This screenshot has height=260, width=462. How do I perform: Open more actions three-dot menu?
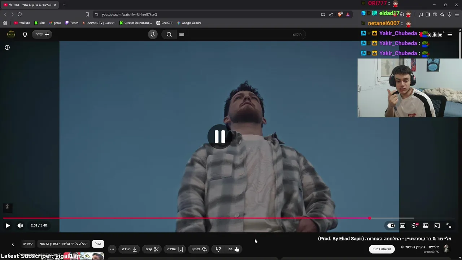112,249
